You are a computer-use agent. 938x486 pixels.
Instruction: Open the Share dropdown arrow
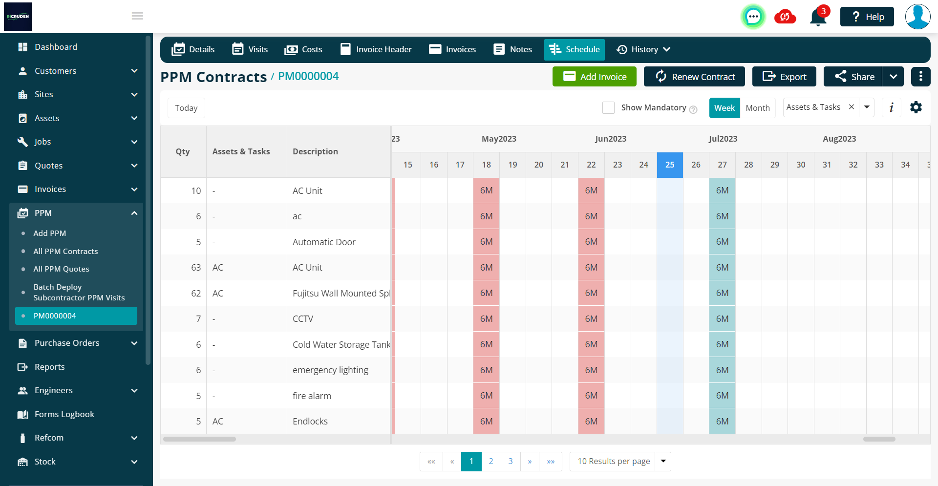(893, 77)
